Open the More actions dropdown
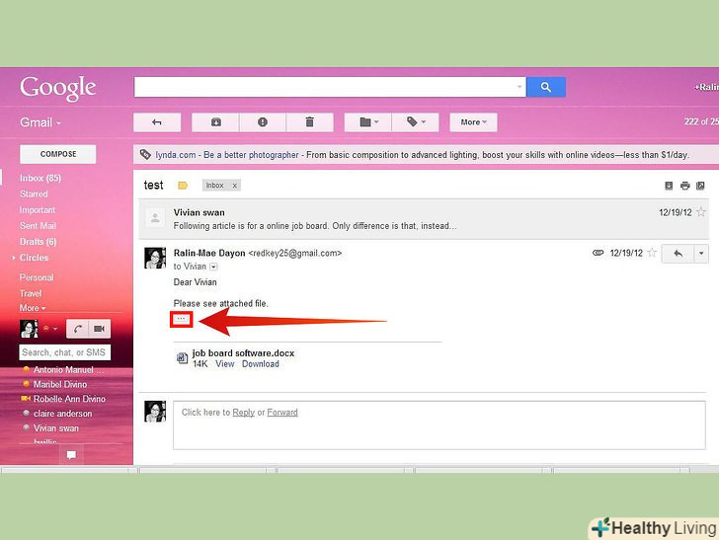 click(x=473, y=122)
